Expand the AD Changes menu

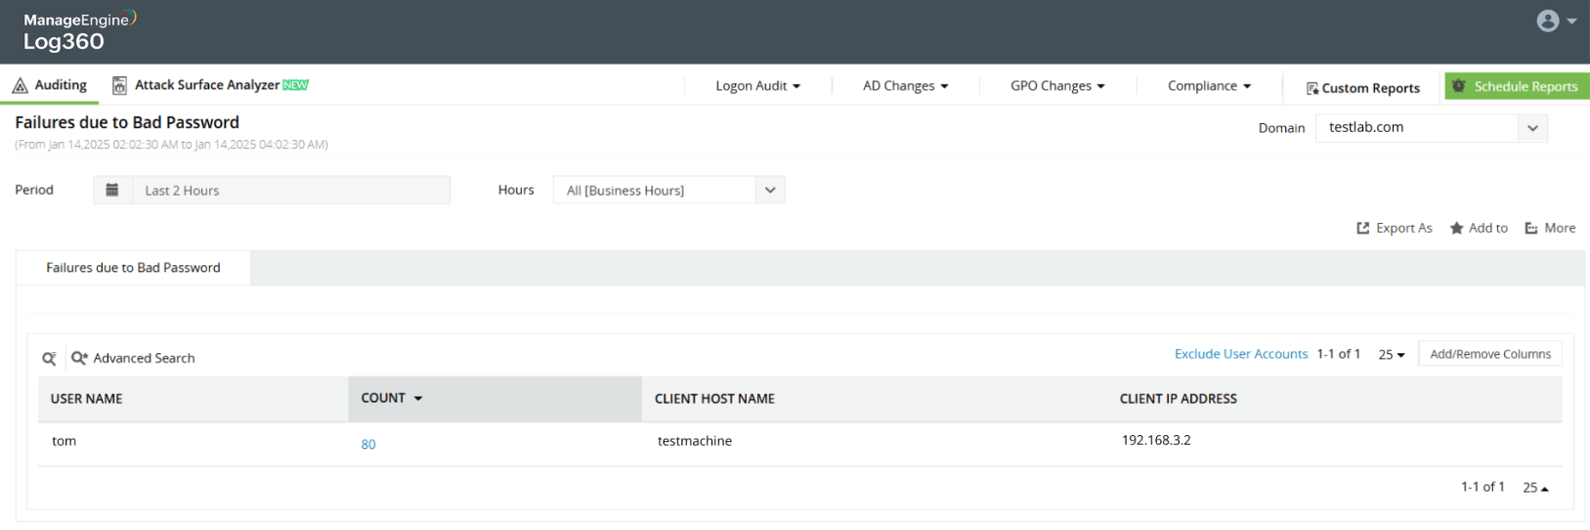(905, 86)
